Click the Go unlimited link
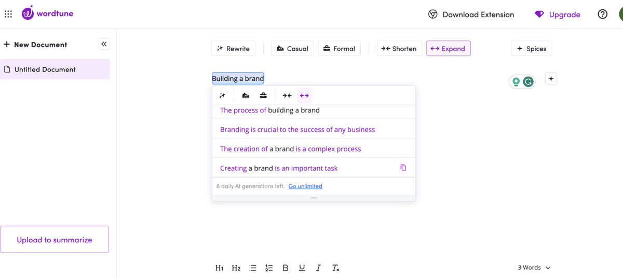The height and width of the screenshot is (278, 623). click(305, 186)
